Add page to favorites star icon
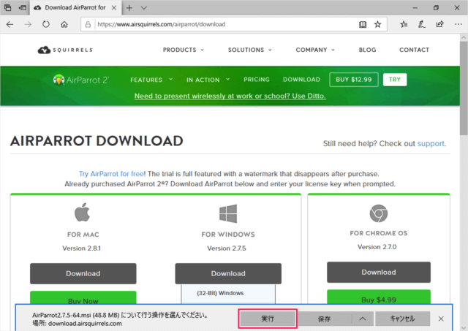 (377, 24)
